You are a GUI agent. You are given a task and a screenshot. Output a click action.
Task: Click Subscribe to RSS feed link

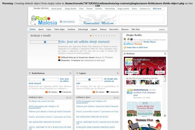[137, 47]
